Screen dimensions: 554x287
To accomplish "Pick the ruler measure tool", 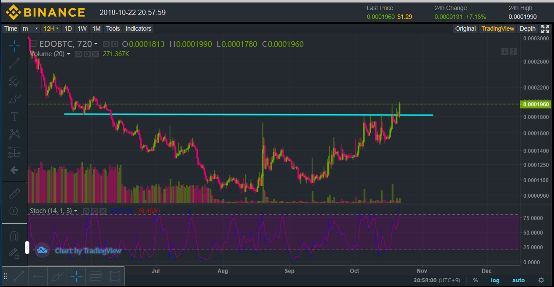I will click(x=14, y=193).
